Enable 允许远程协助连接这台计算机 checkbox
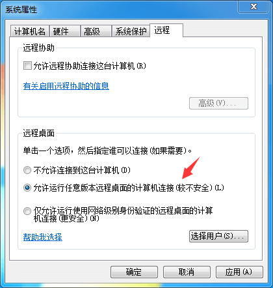Screen dimensions: 273x288 coord(27,66)
